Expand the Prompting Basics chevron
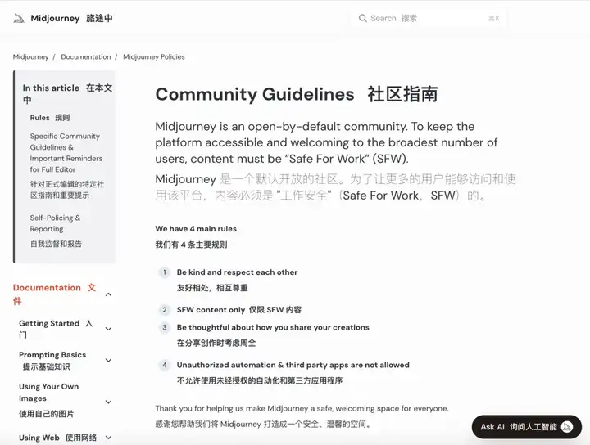Screen dimensions: 590x445 coord(108,361)
